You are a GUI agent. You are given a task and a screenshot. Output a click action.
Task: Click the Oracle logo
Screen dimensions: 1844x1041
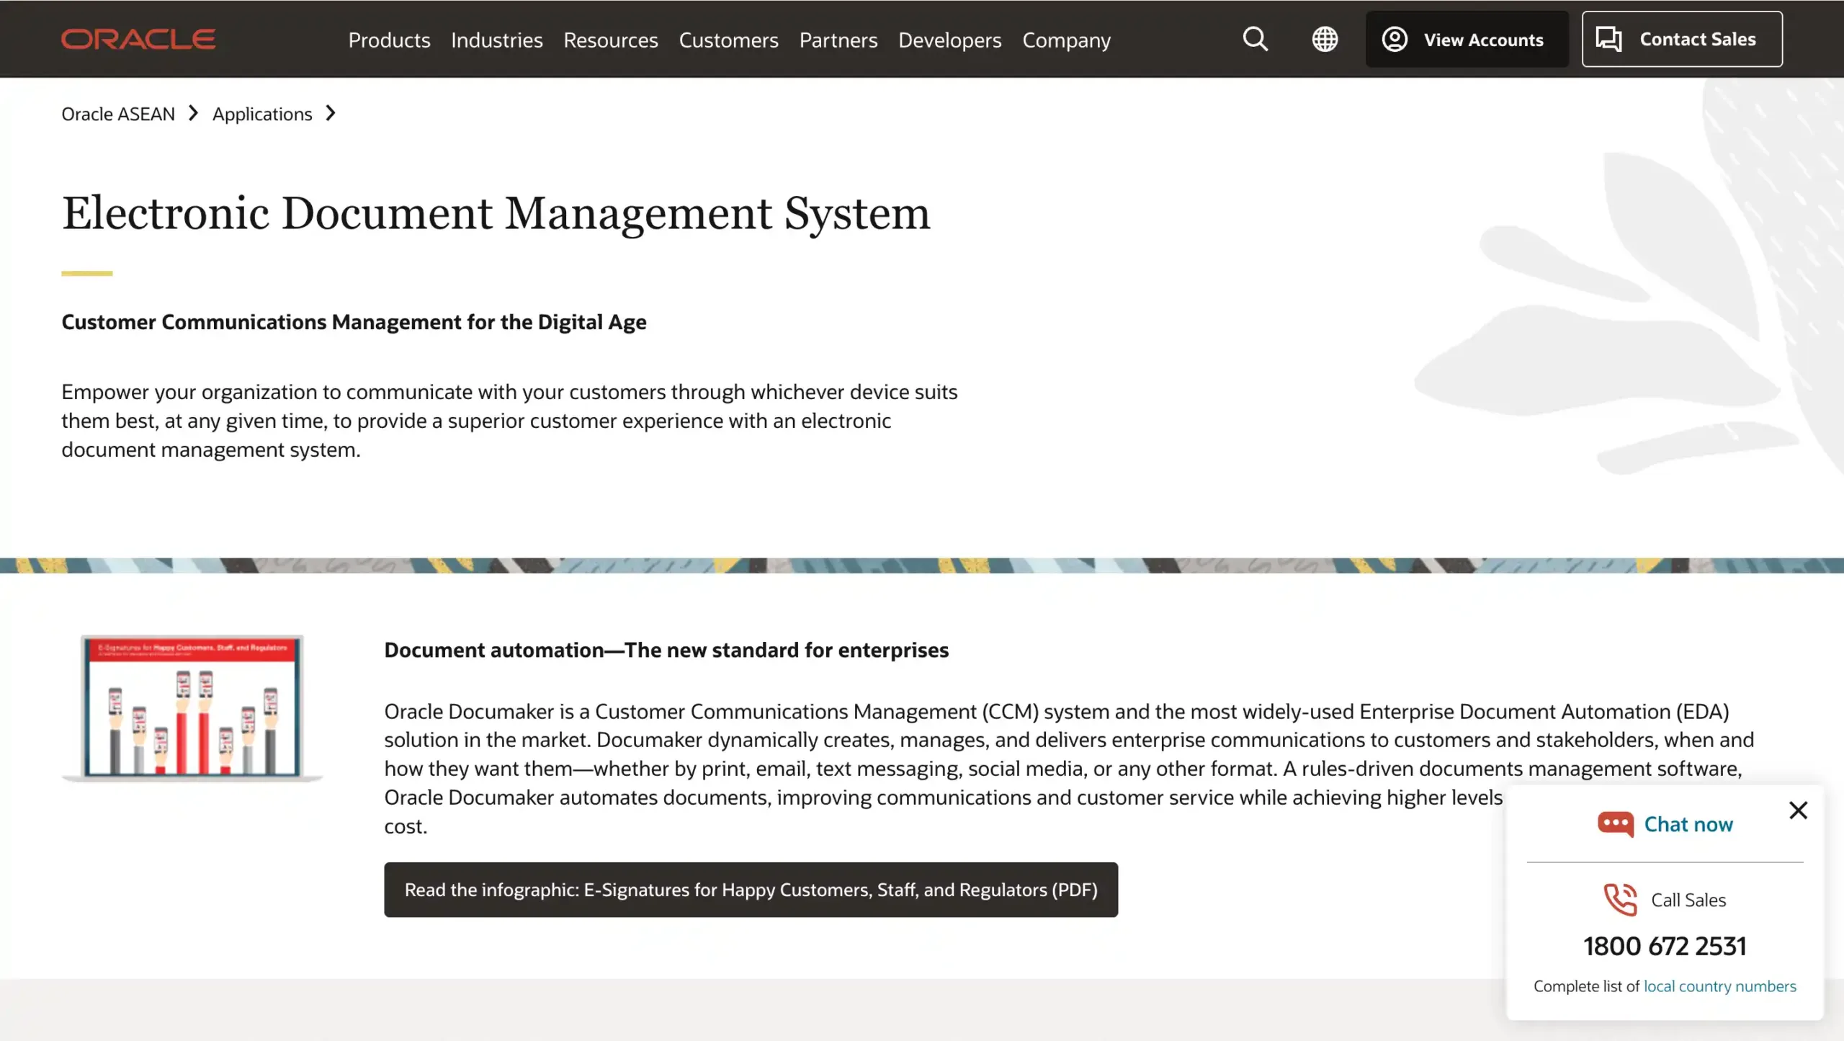pyautogui.click(x=138, y=38)
